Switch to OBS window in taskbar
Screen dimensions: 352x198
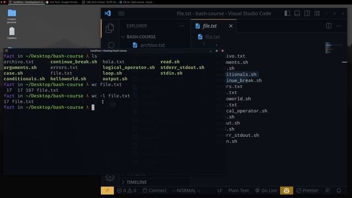(x=100, y=2)
